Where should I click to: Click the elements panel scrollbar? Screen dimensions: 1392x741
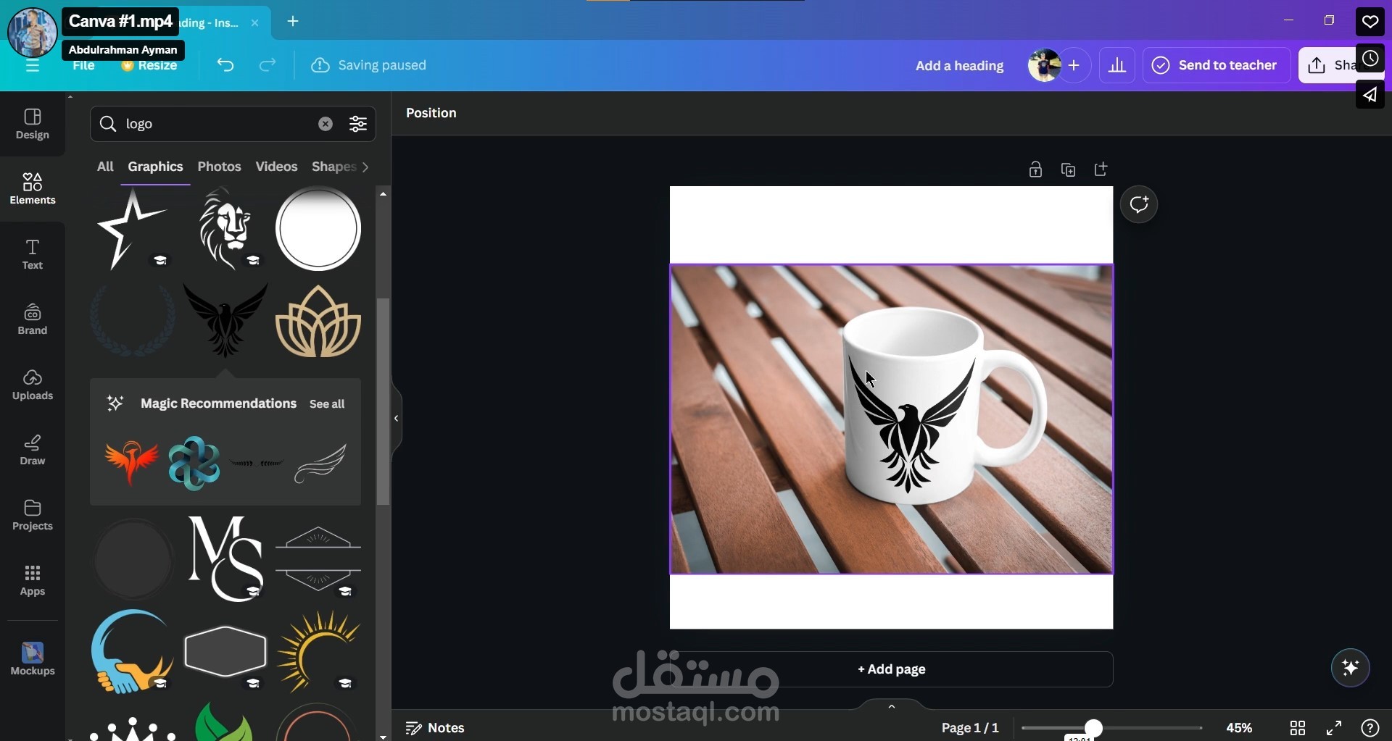coord(384,401)
